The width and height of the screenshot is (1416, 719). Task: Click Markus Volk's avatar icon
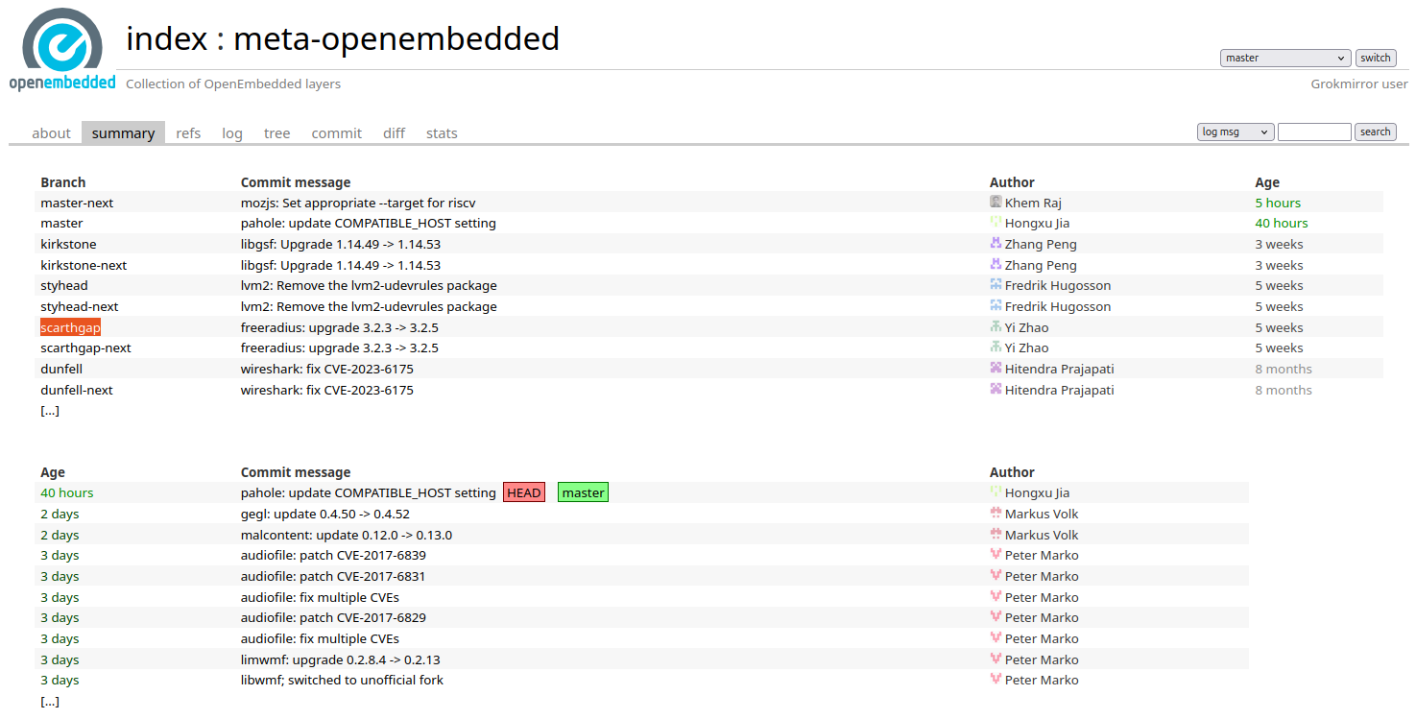pos(996,514)
